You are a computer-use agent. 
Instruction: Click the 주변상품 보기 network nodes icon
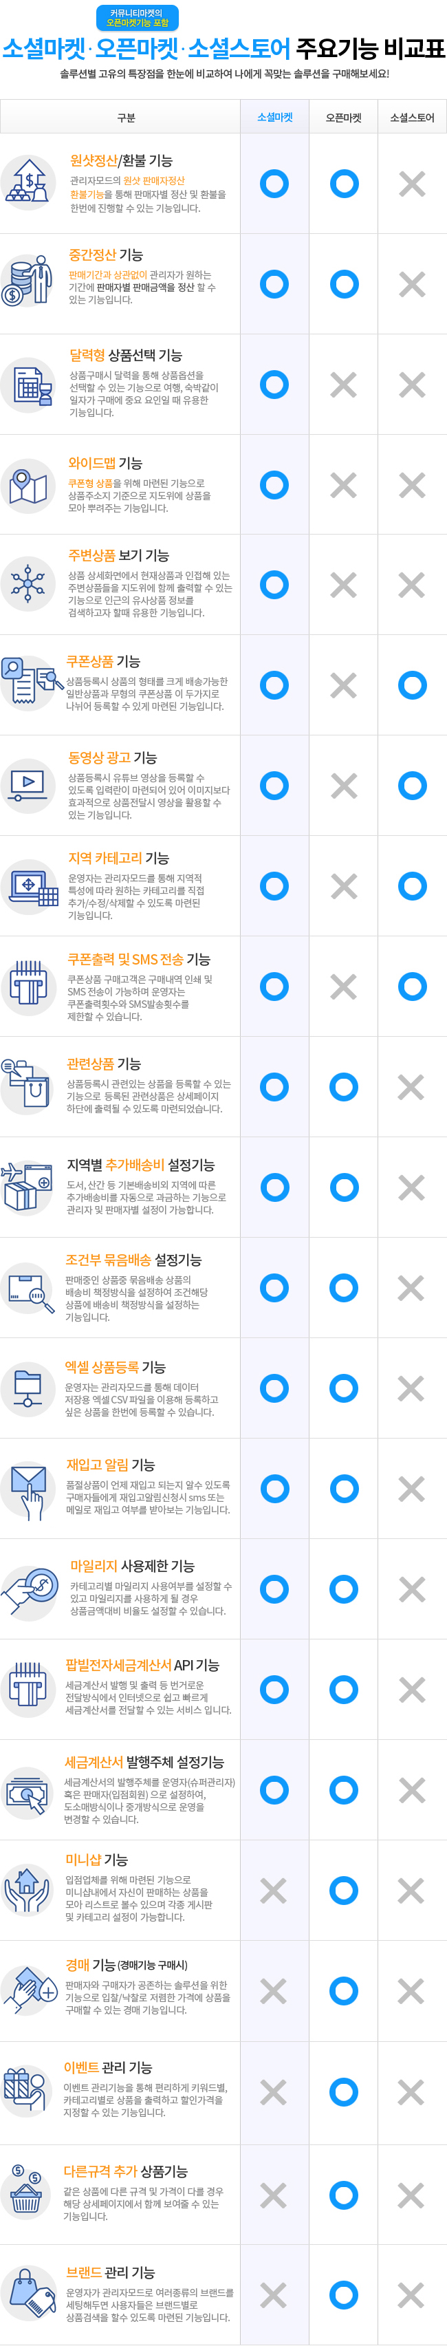28,584
